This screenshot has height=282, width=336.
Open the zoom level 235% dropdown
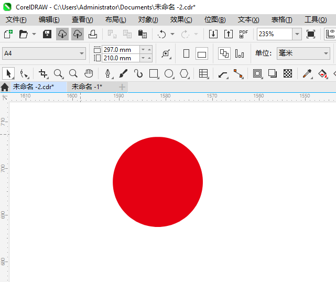[297, 34]
